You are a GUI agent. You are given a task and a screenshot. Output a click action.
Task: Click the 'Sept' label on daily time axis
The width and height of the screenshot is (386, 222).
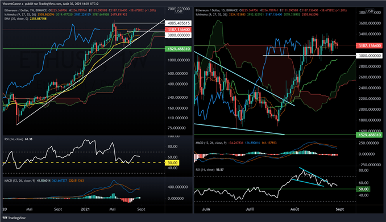[x=339, y=209]
